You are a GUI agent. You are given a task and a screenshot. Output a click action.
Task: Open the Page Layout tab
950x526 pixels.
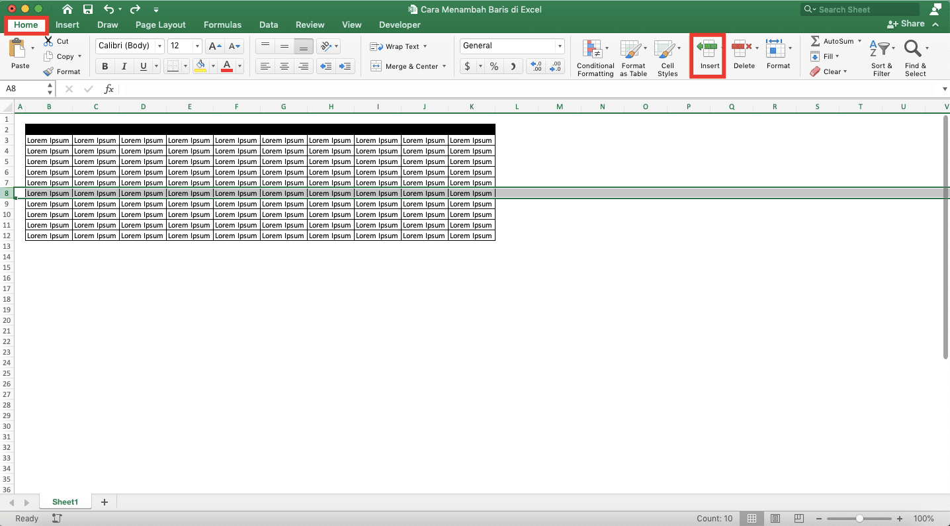tap(161, 24)
